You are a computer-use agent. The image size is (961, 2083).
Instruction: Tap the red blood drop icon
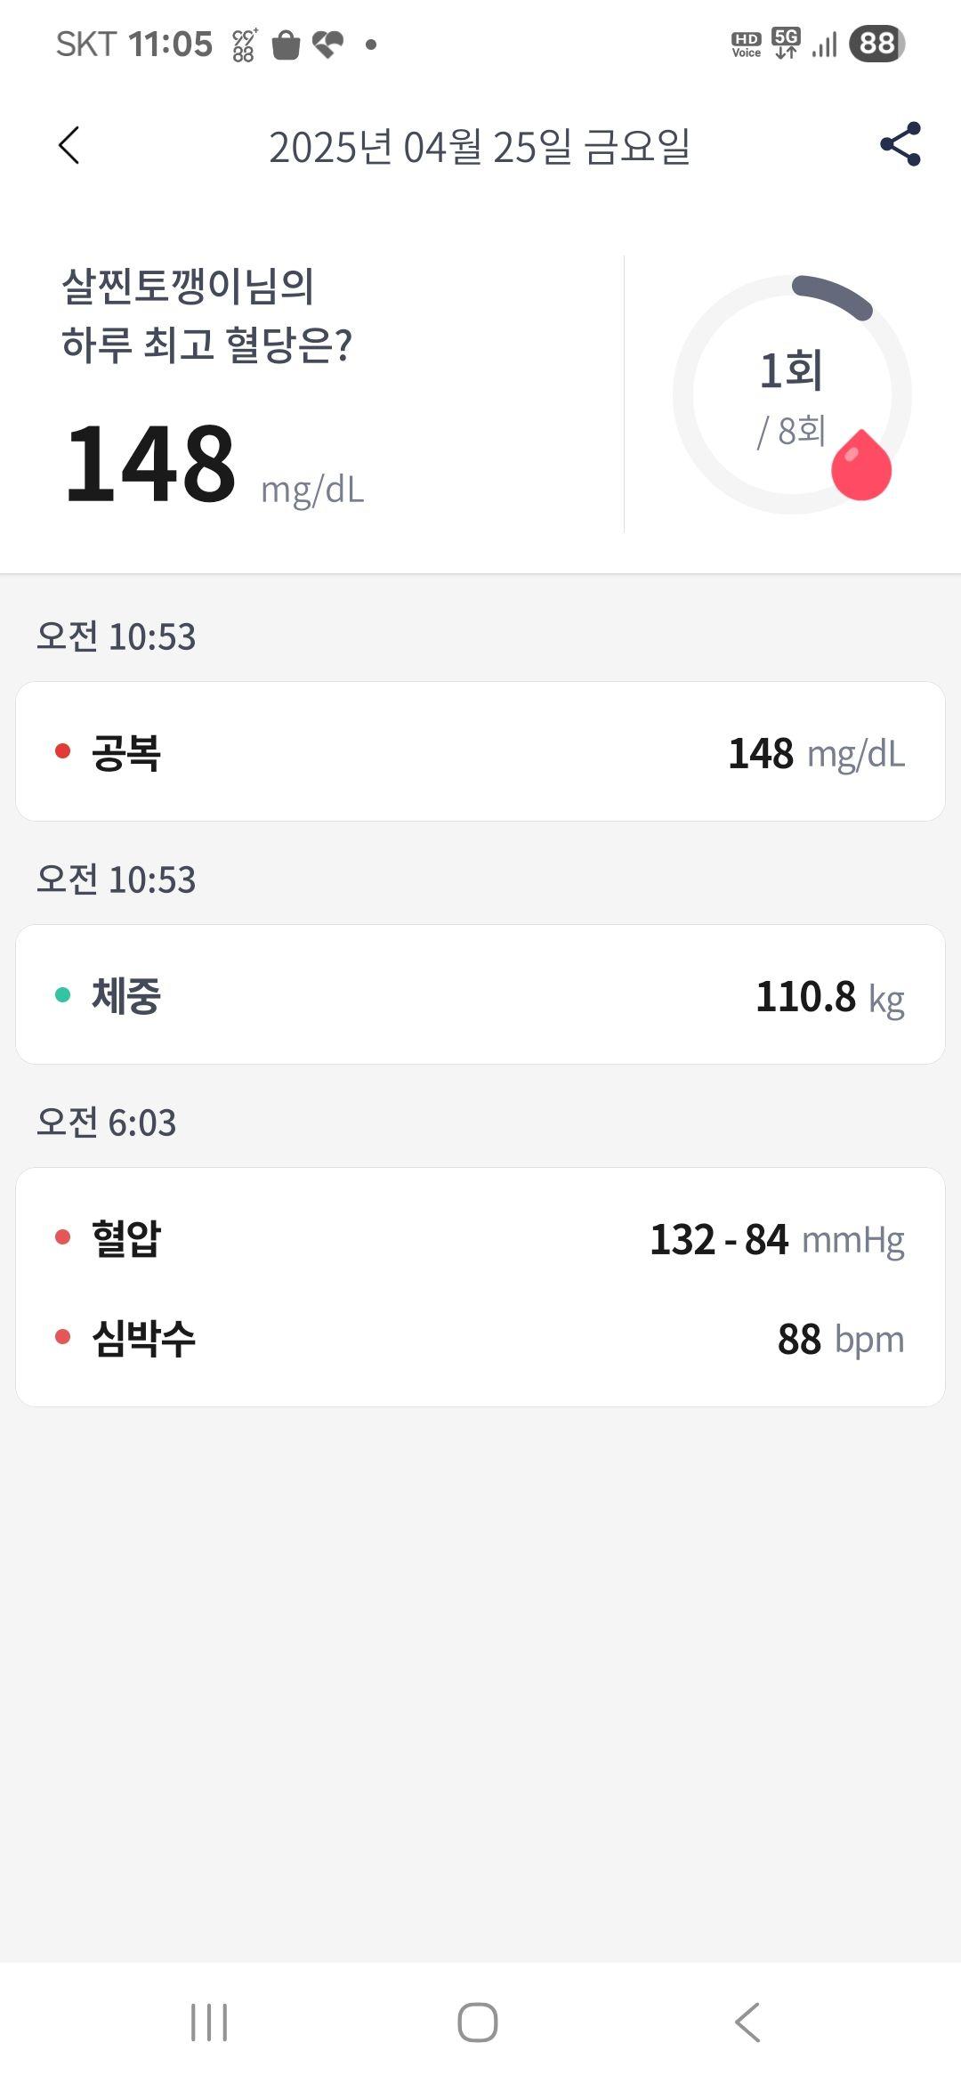pos(861,465)
